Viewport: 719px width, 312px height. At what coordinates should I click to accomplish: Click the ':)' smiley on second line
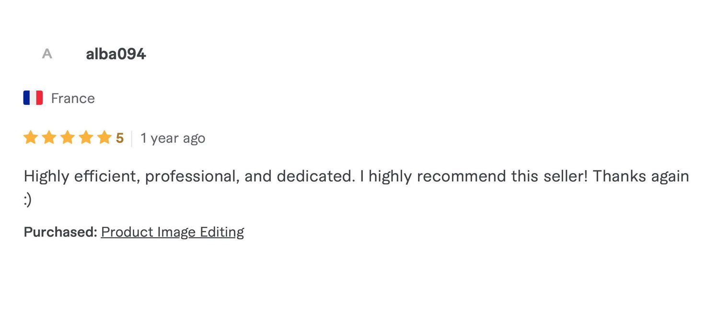28,200
